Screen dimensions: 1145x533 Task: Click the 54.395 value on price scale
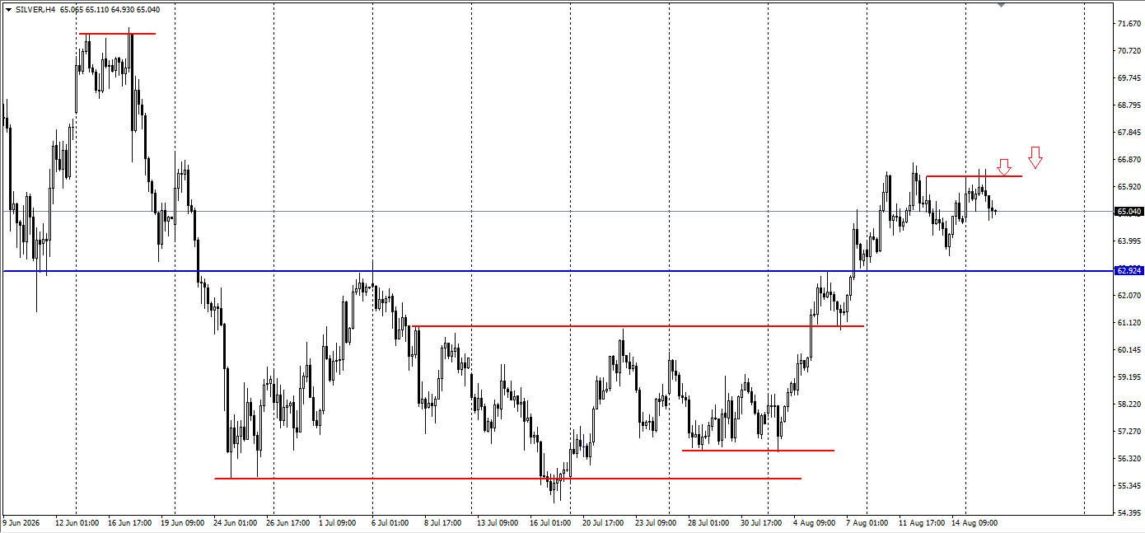tap(1129, 512)
